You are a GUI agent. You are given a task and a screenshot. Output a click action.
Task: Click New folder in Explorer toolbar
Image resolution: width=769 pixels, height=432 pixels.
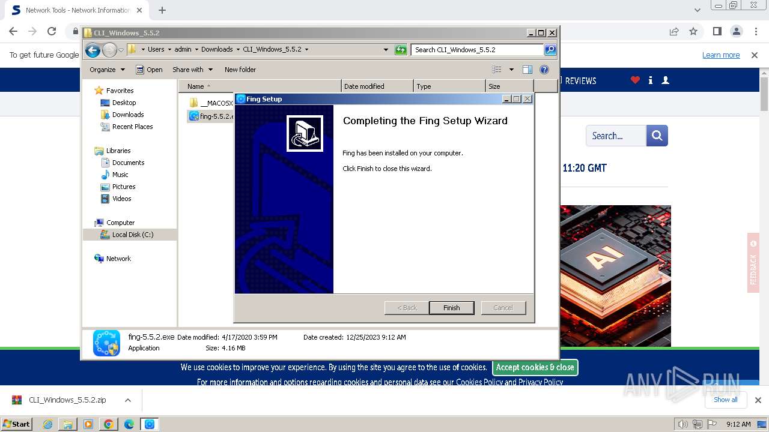[x=240, y=70]
